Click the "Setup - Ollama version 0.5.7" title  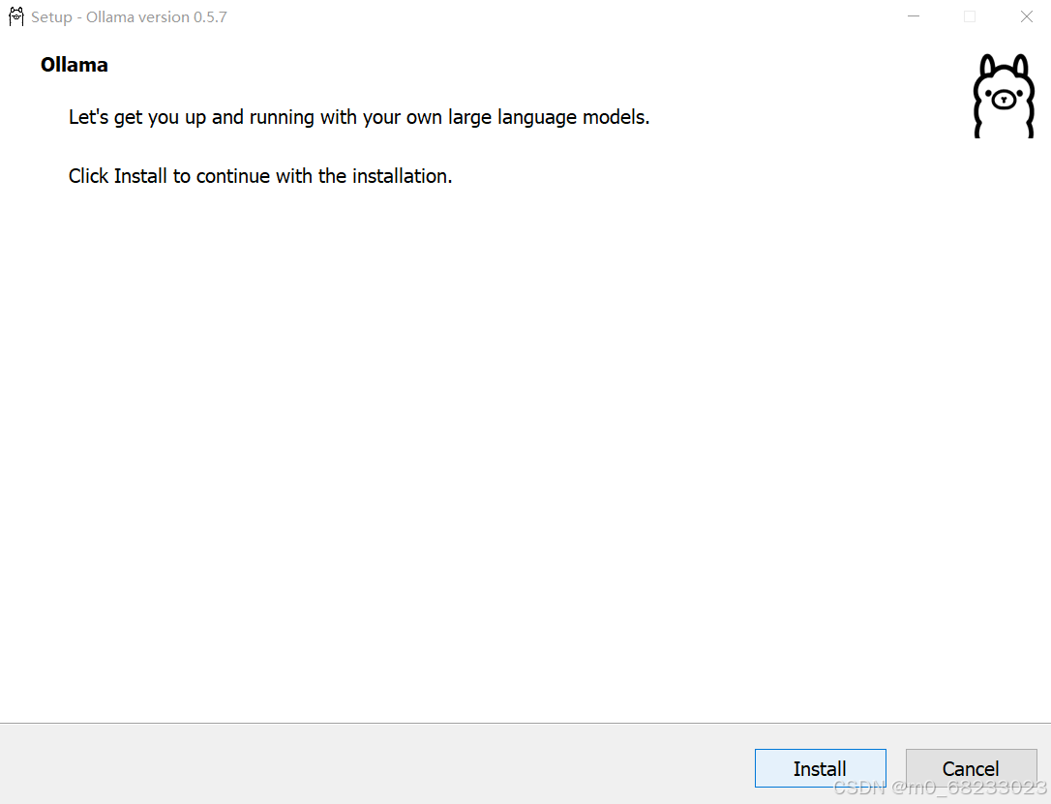(x=129, y=17)
